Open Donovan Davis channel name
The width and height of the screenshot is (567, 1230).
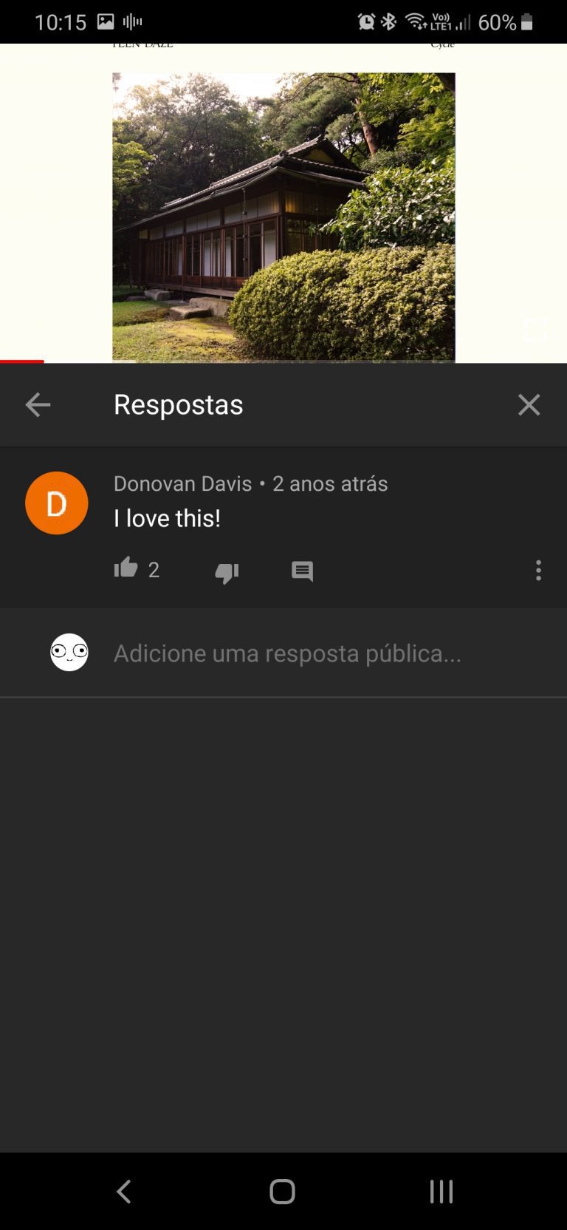pos(182,483)
